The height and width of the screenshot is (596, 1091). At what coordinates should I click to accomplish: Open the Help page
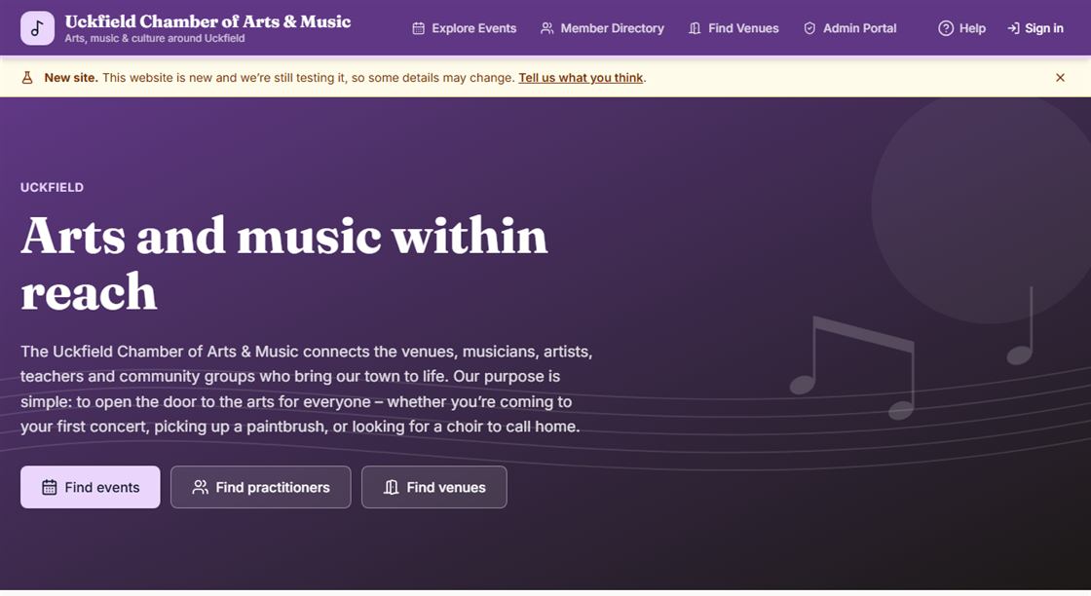pos(961,28)
